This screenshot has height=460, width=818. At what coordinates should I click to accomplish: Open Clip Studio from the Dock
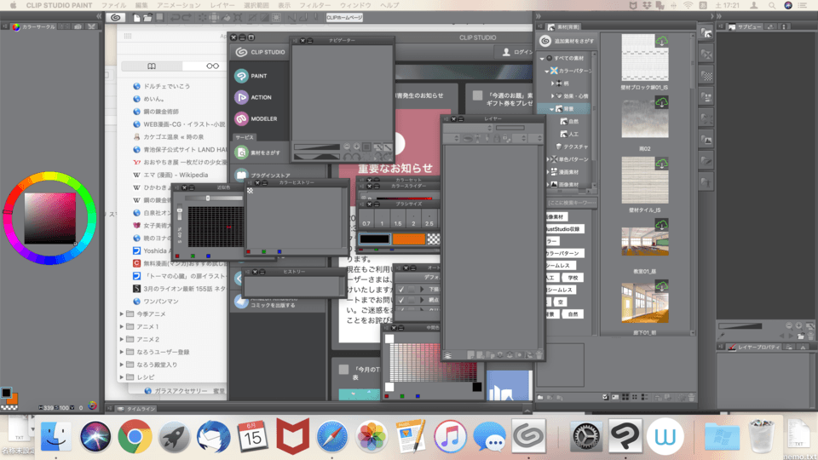coord(528,436)
